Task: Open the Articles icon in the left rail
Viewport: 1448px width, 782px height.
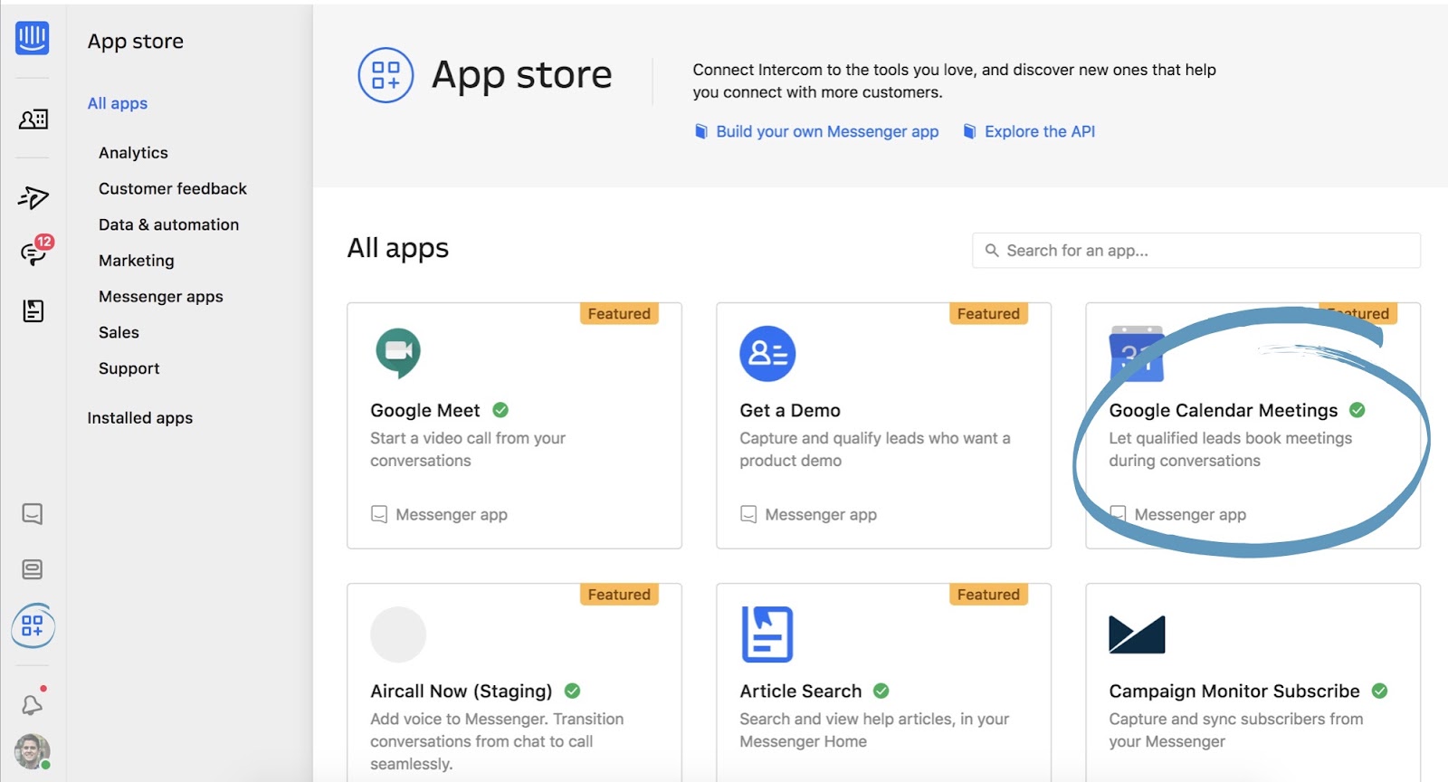Action: click(x=33, y=310)
